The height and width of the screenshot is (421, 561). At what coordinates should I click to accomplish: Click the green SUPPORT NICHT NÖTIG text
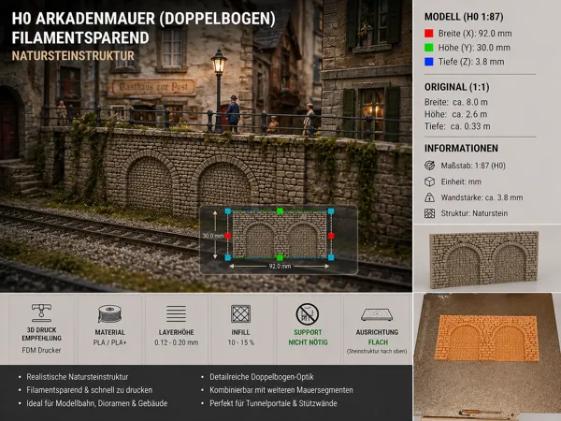pyautogui.click(x=308, y=337)
